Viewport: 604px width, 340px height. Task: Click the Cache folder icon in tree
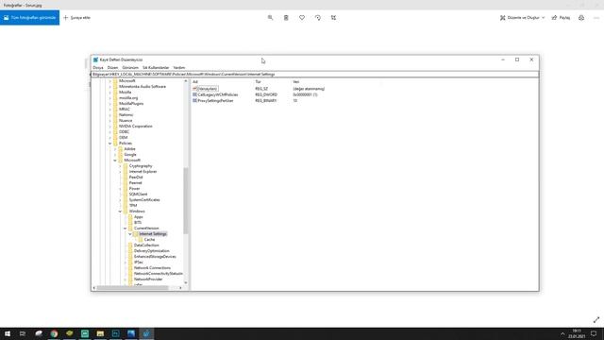tap(141, 239)
